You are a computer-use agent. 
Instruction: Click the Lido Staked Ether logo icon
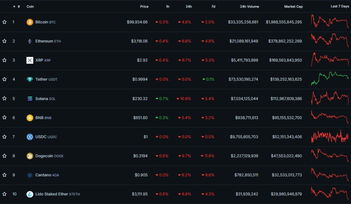(x=30, y=194)
